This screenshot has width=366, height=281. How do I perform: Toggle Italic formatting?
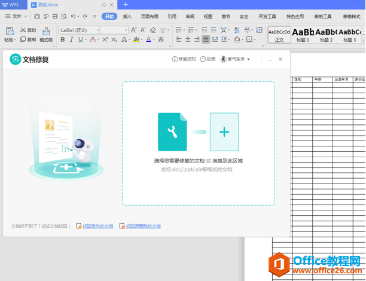point(71,39)
